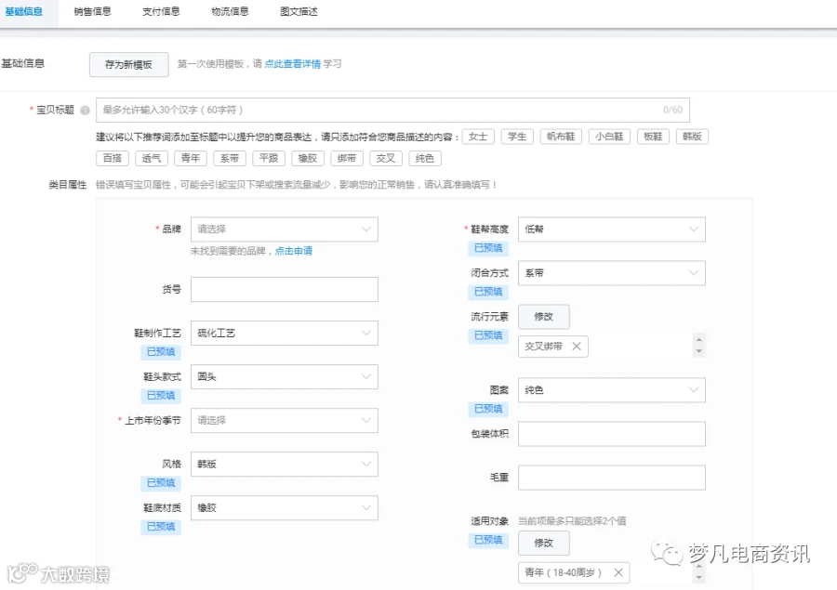Click the 点击申请 brand link
The width and height of the screenshot is (837, 590).
(294, 251)
